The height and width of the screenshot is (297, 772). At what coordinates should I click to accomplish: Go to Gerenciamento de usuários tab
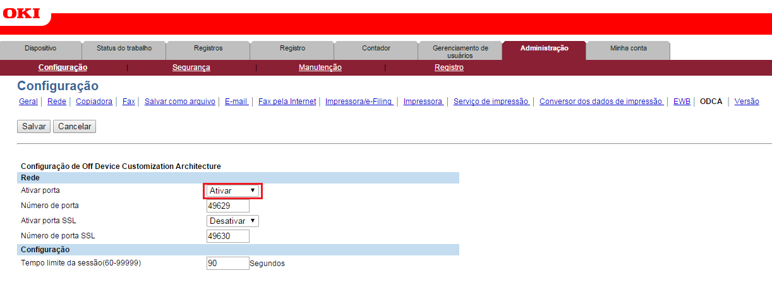click(x=460, y=51)
